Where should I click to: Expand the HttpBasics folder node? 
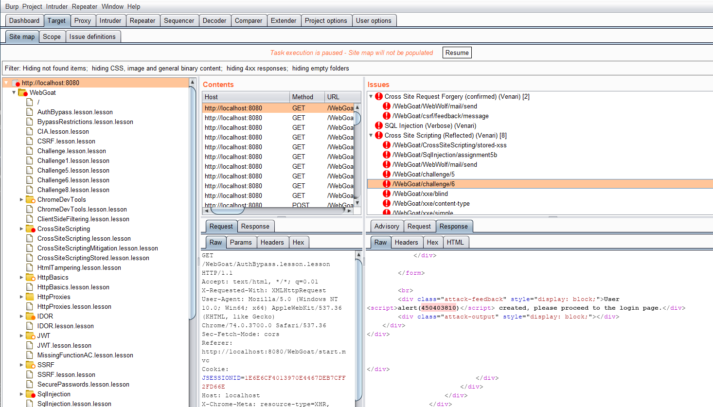pyautogui.click(x=21, y=277)
